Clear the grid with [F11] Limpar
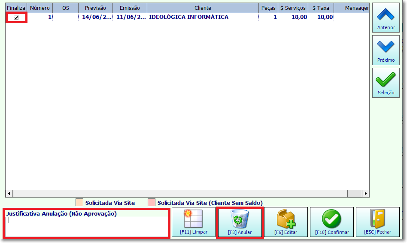407x243 pixels. tap(194, 222)
